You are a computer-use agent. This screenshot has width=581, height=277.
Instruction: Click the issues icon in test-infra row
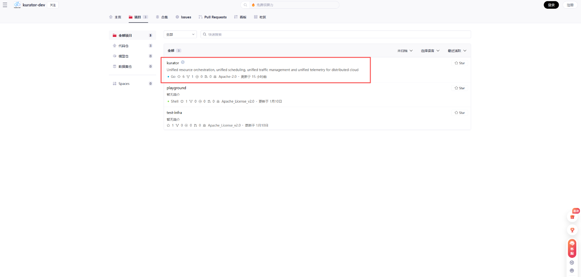point(186,125)
